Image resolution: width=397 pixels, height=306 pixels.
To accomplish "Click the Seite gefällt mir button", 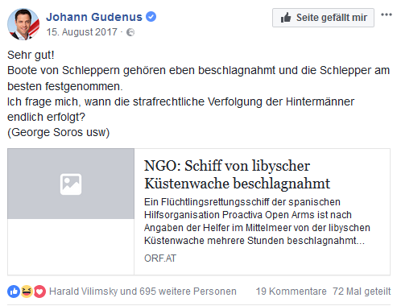I will coord(323,18).
